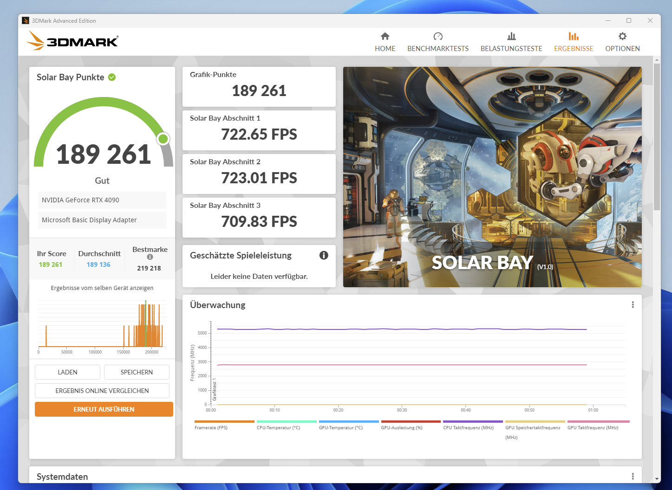Click the purple CPU frequency line in graph
Screen dimensions: 672x490
tap(402, 329)
